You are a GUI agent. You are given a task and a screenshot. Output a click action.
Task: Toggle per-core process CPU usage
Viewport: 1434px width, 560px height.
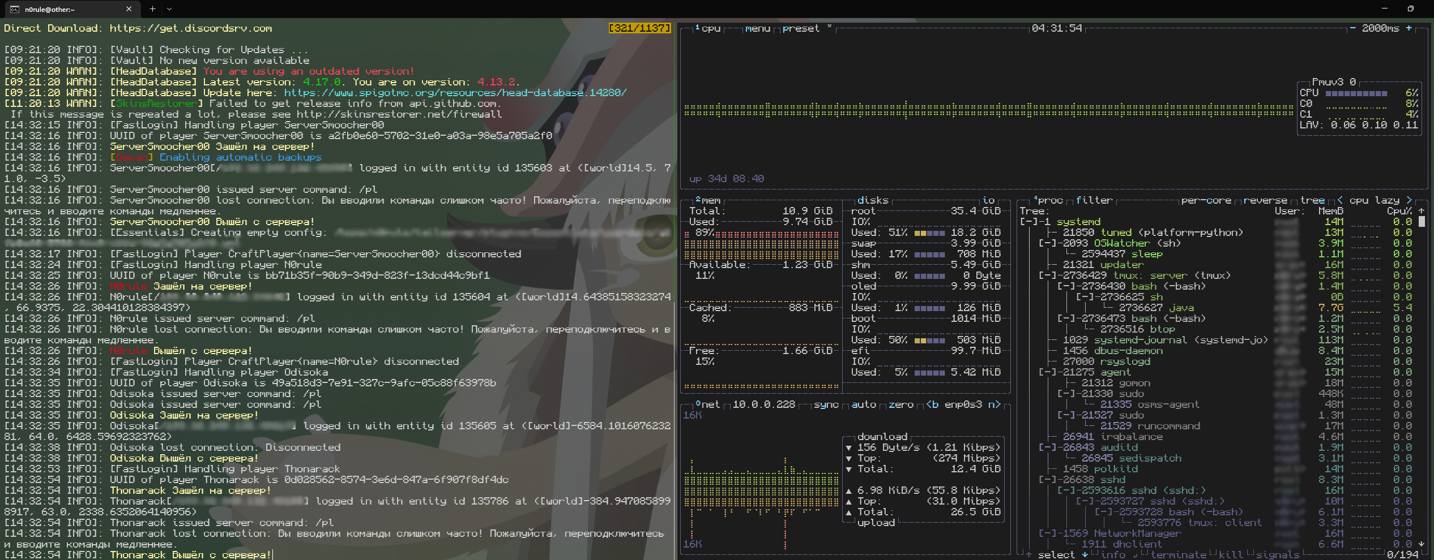coord(1206,200)
